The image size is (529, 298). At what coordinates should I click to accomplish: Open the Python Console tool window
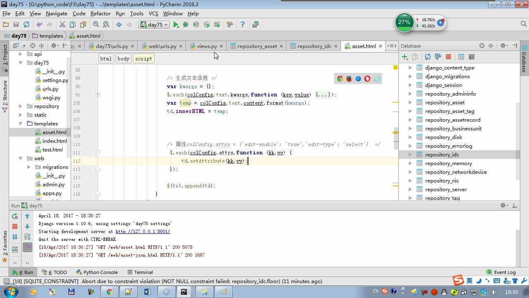pos(97,272)
